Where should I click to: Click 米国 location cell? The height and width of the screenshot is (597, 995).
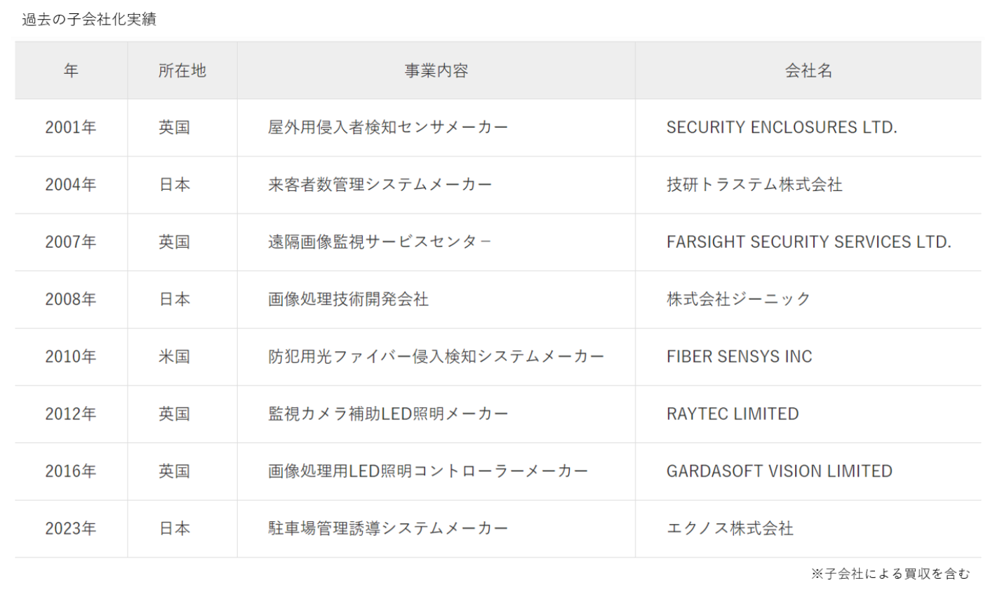click(174, 356)
